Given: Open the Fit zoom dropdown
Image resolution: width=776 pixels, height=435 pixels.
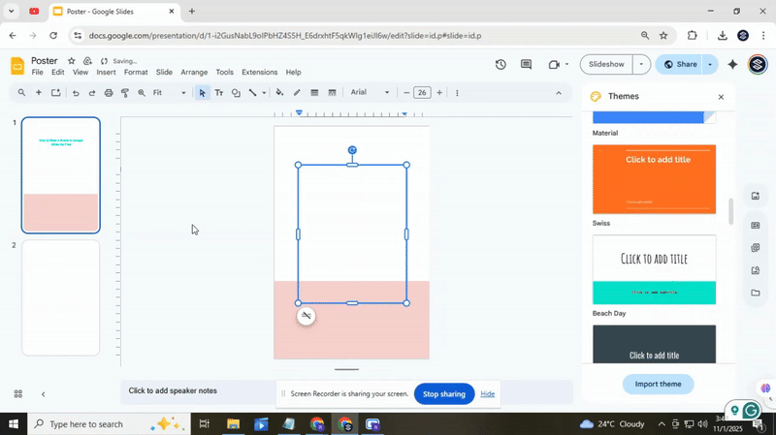Looking at the screenshot, I should [x=170, y=93].
